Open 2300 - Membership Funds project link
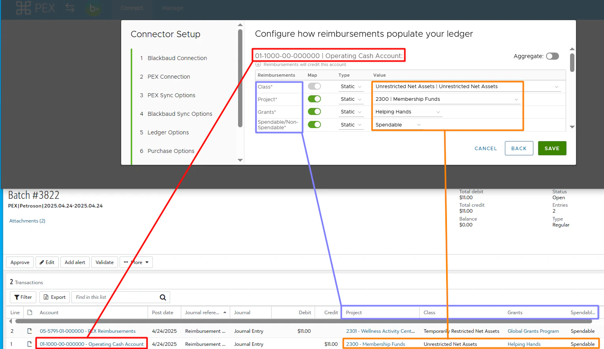604x349 pixels. point(375,344)
